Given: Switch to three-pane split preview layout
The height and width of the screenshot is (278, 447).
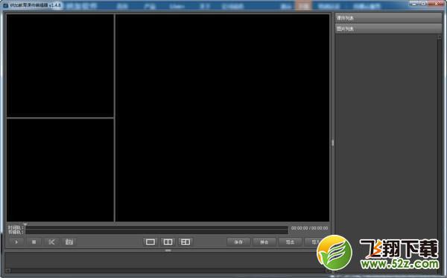Looking at the screenshot, I should click(x=186, y=242).
